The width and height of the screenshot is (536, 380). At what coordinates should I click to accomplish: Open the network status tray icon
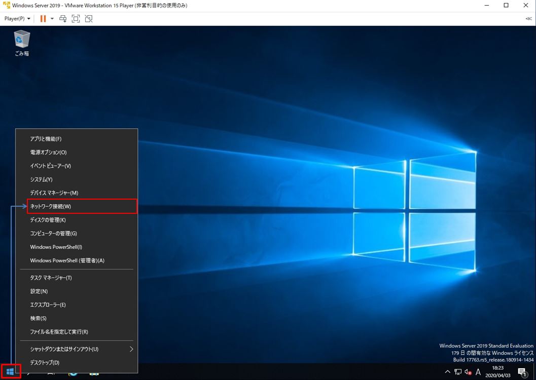(x=458, y=372)
